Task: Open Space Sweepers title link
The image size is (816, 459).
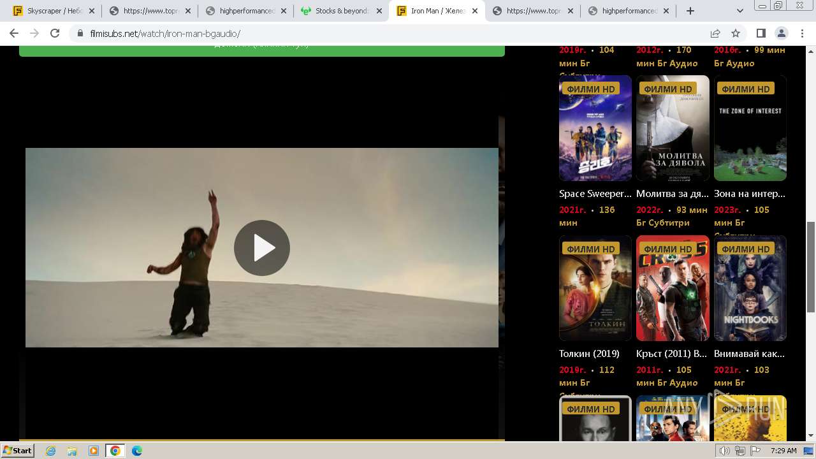Action: click(595, 194)
